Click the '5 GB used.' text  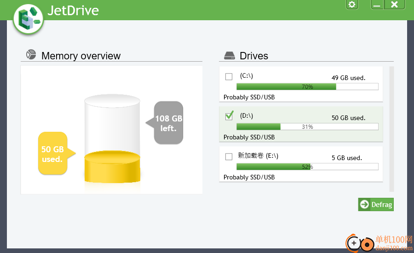347,158
